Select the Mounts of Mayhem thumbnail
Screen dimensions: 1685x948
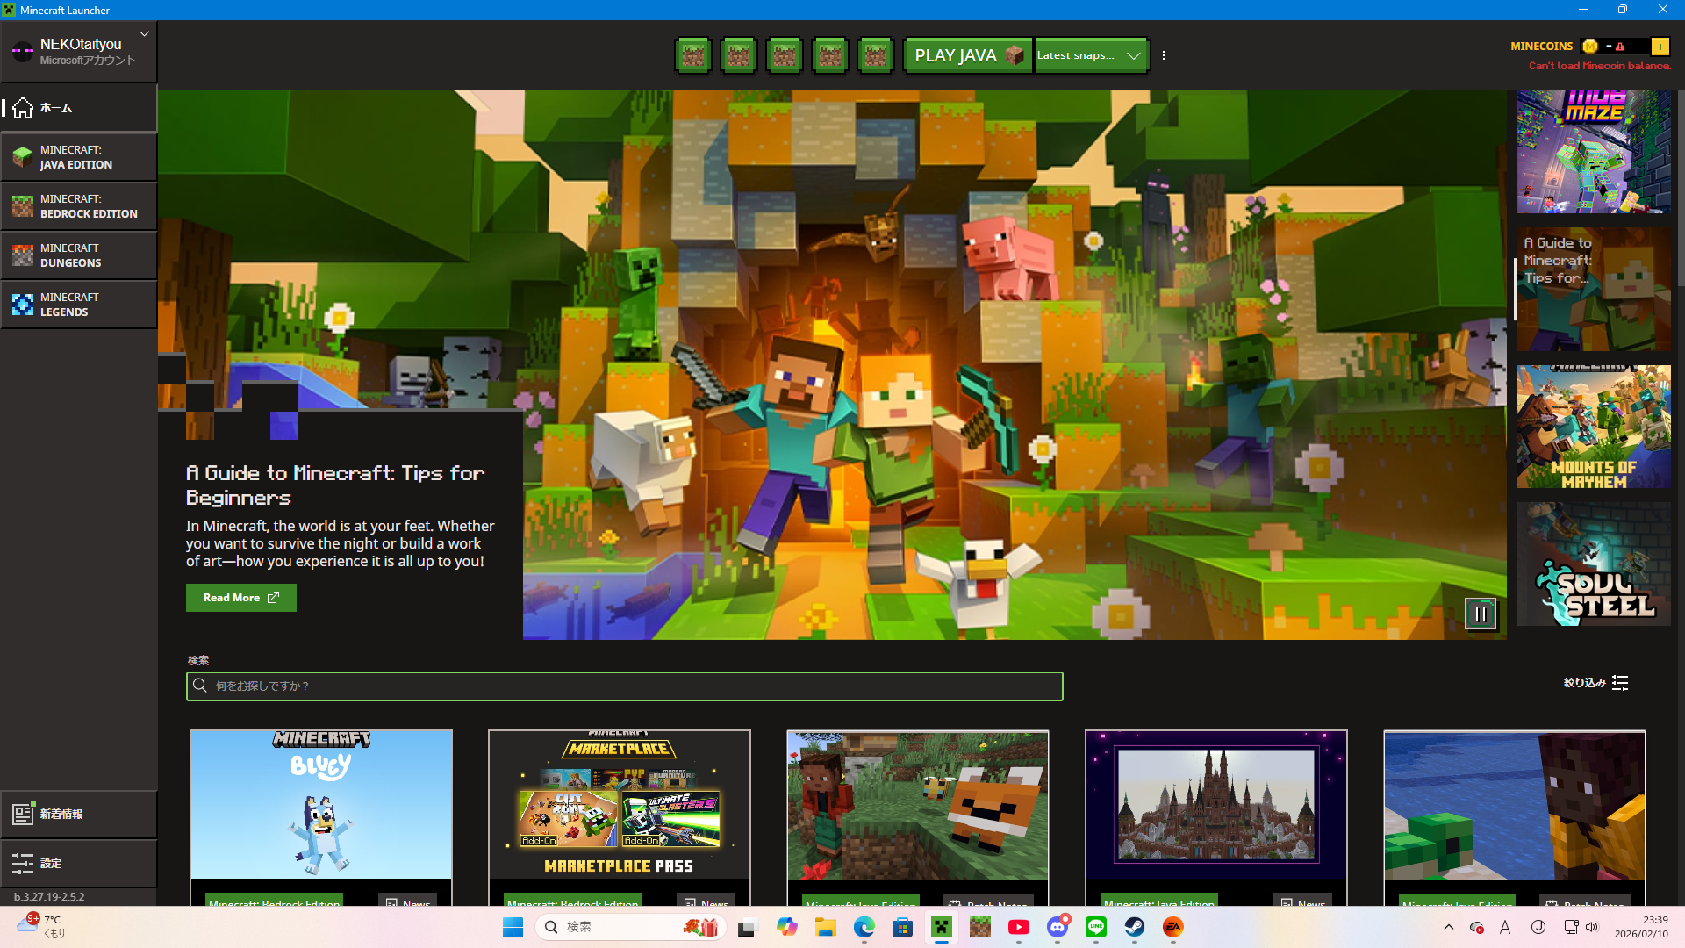[x=1594, y=427]
